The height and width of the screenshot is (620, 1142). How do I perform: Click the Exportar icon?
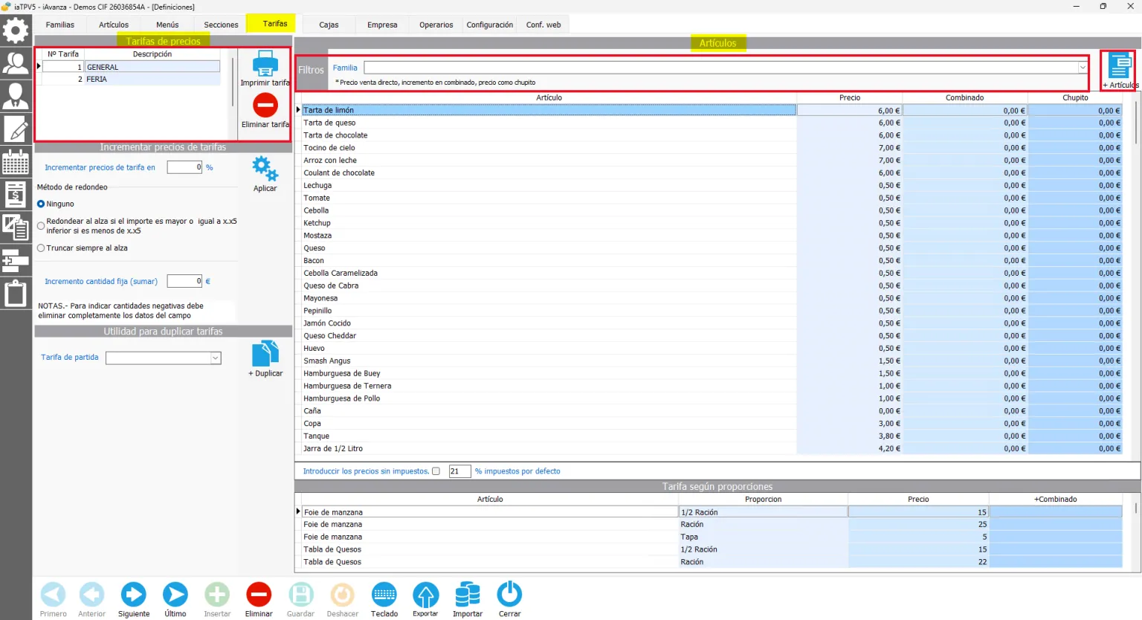(426, 595)
